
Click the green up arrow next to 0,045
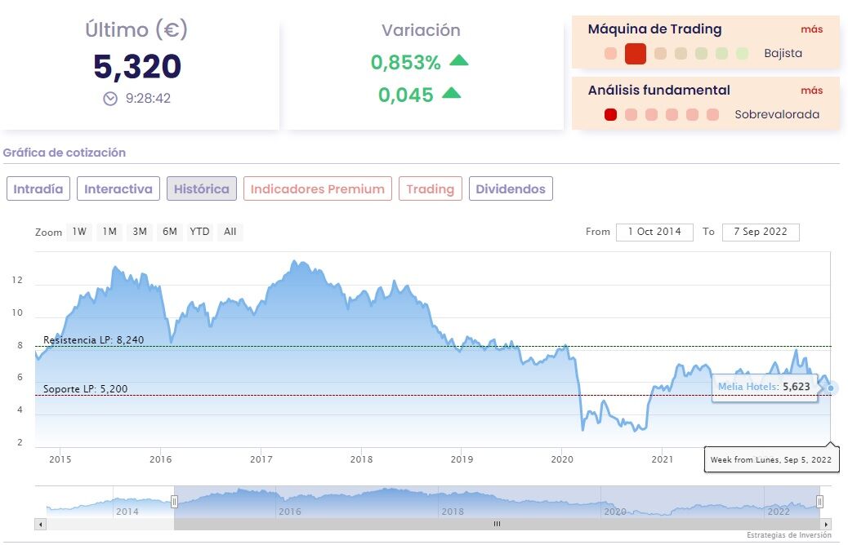(451, 93)
